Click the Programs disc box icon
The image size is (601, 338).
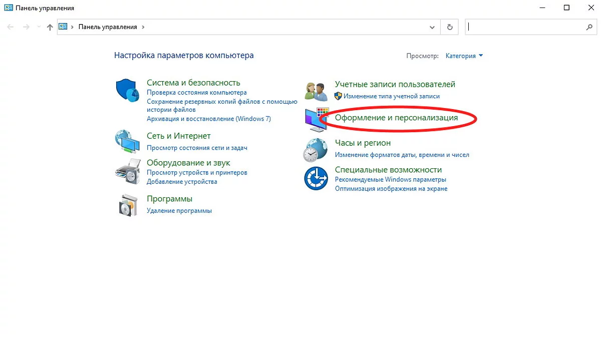[128, 204]
